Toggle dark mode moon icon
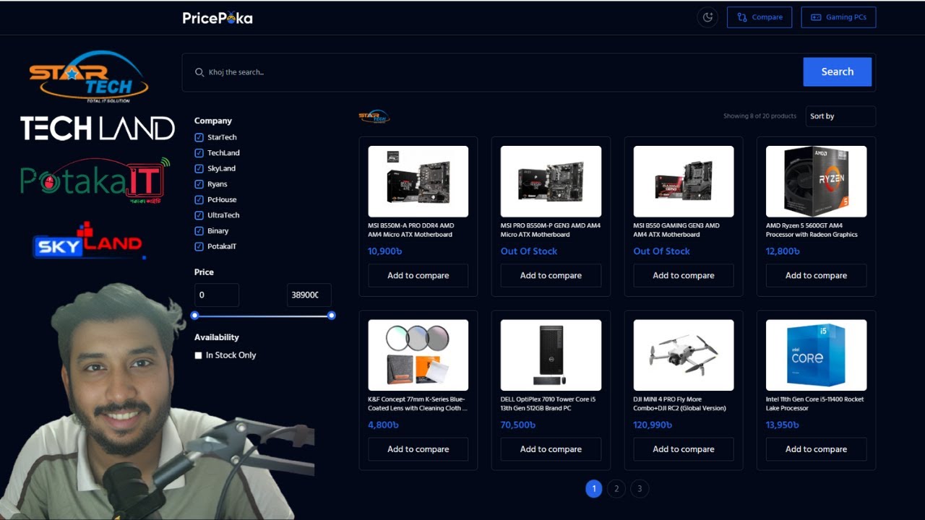The image size is (925, 520). tap(707, 17)
